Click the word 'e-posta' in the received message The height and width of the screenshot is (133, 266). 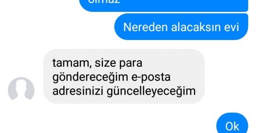point(151,77)
